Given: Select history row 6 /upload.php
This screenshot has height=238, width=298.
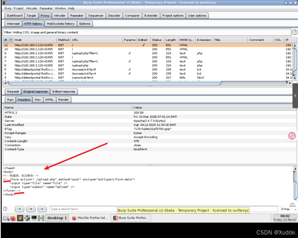Looking at the screenshot, I should point(148,66).
